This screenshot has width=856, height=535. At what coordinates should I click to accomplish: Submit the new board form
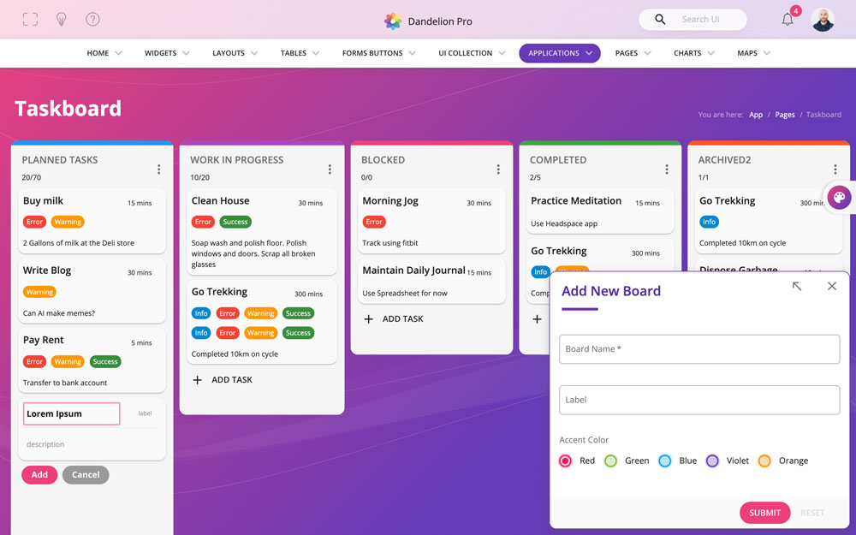point(764,513)
